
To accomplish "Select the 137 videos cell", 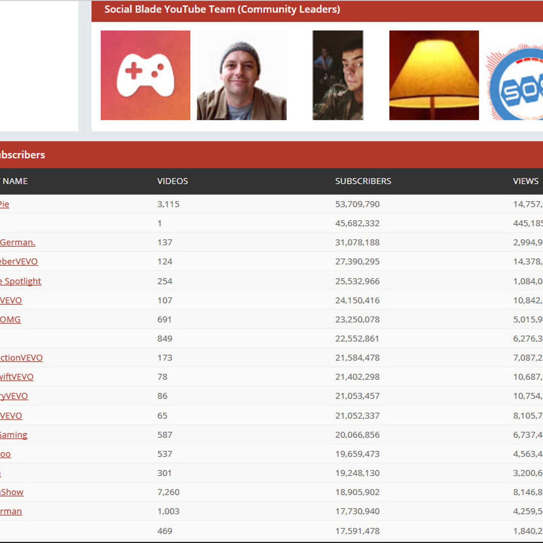I will pos(165,242).
